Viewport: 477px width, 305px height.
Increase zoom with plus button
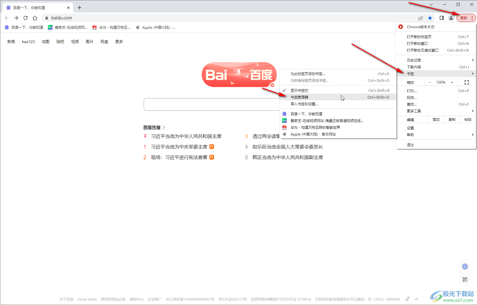[x=452, y=82]
